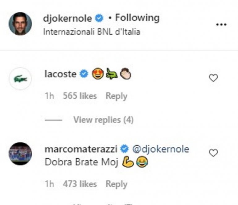
Task: Open the marcomaterazzi username link
Action: 81,149
